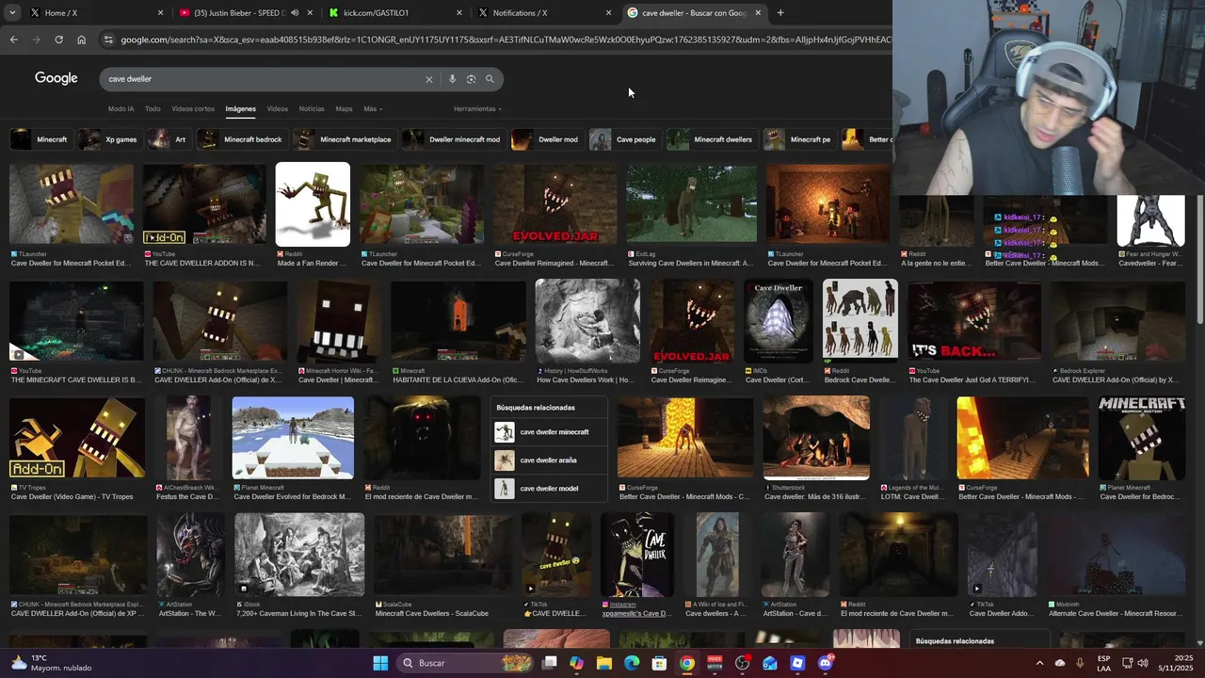Open the Reddit Made a Fan Render image

coord(313,204)
